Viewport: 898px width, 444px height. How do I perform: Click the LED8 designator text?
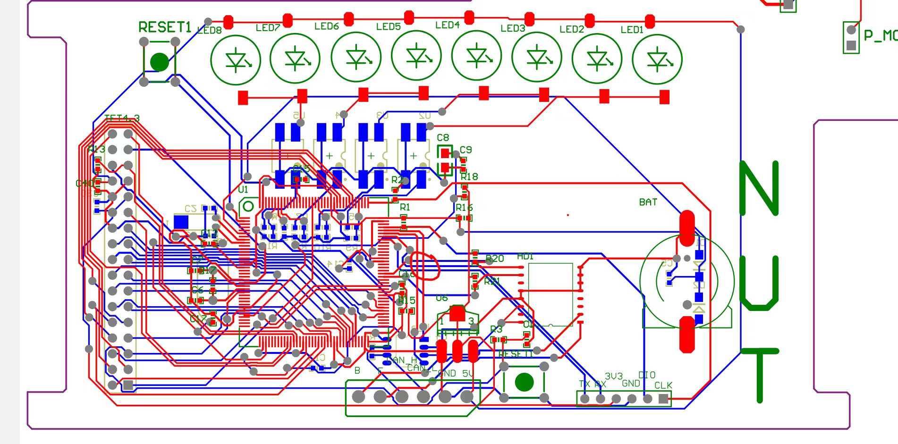coord(209,30)
